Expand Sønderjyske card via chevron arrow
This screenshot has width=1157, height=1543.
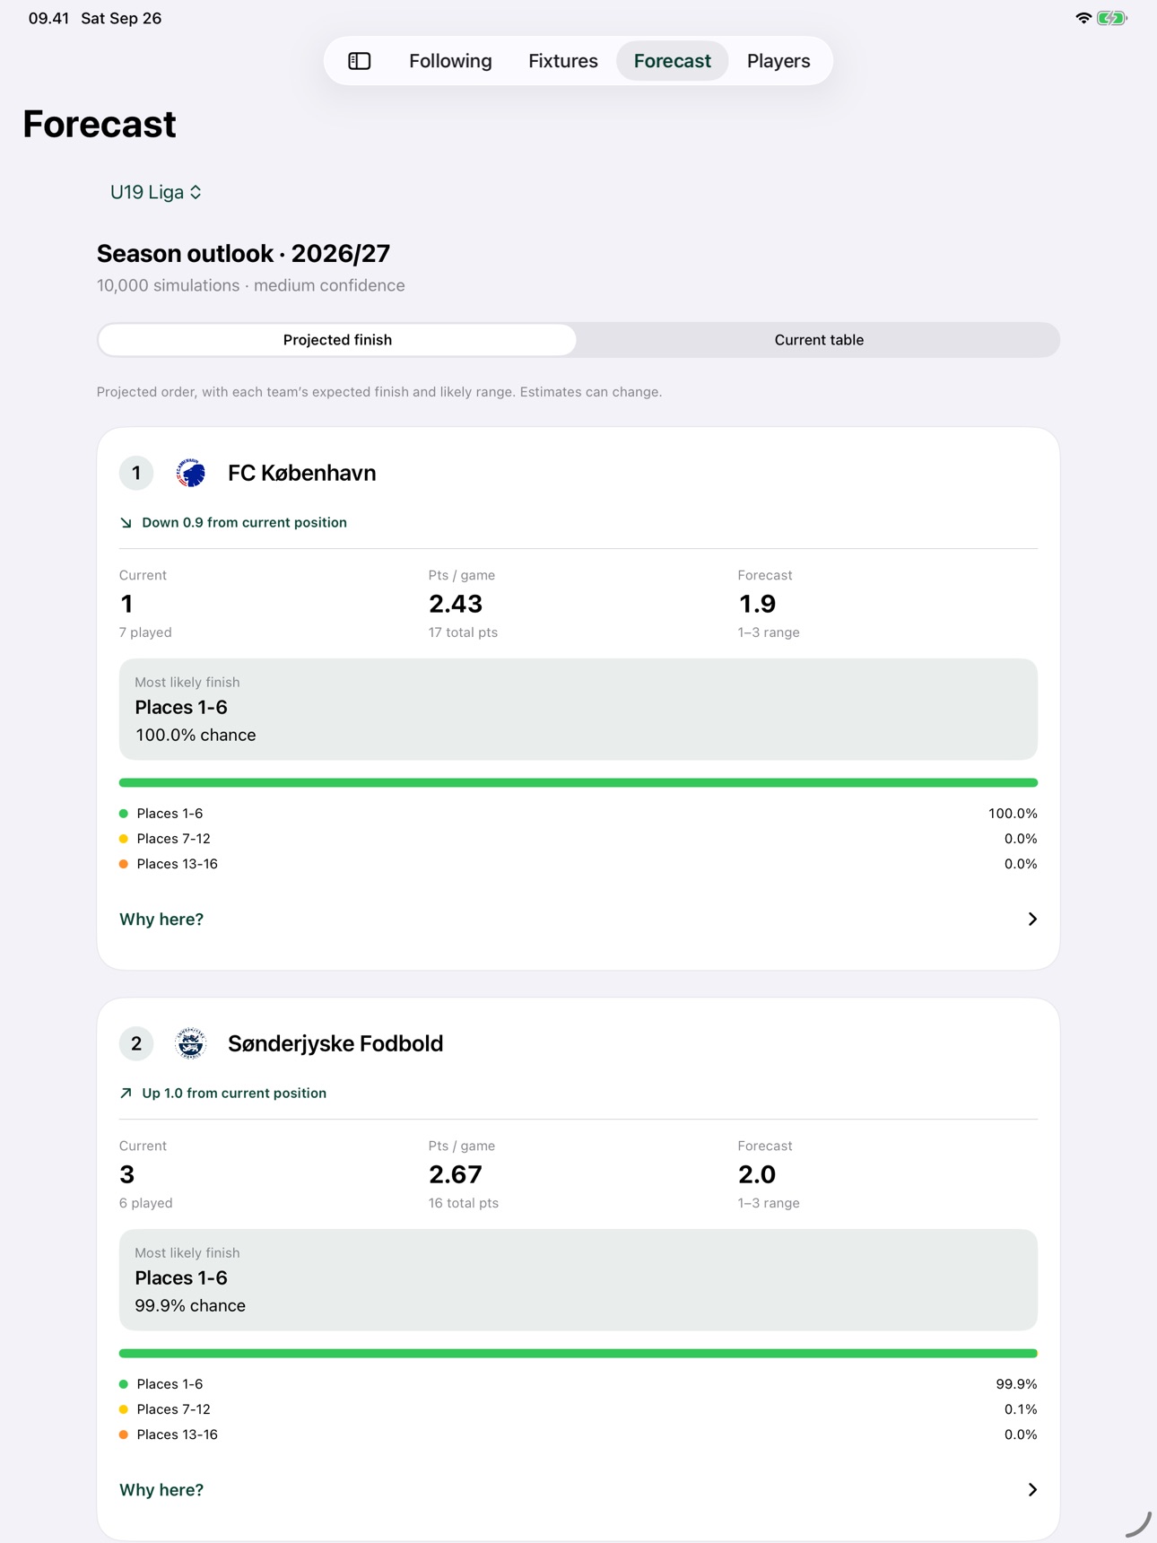point(1032,1490)
